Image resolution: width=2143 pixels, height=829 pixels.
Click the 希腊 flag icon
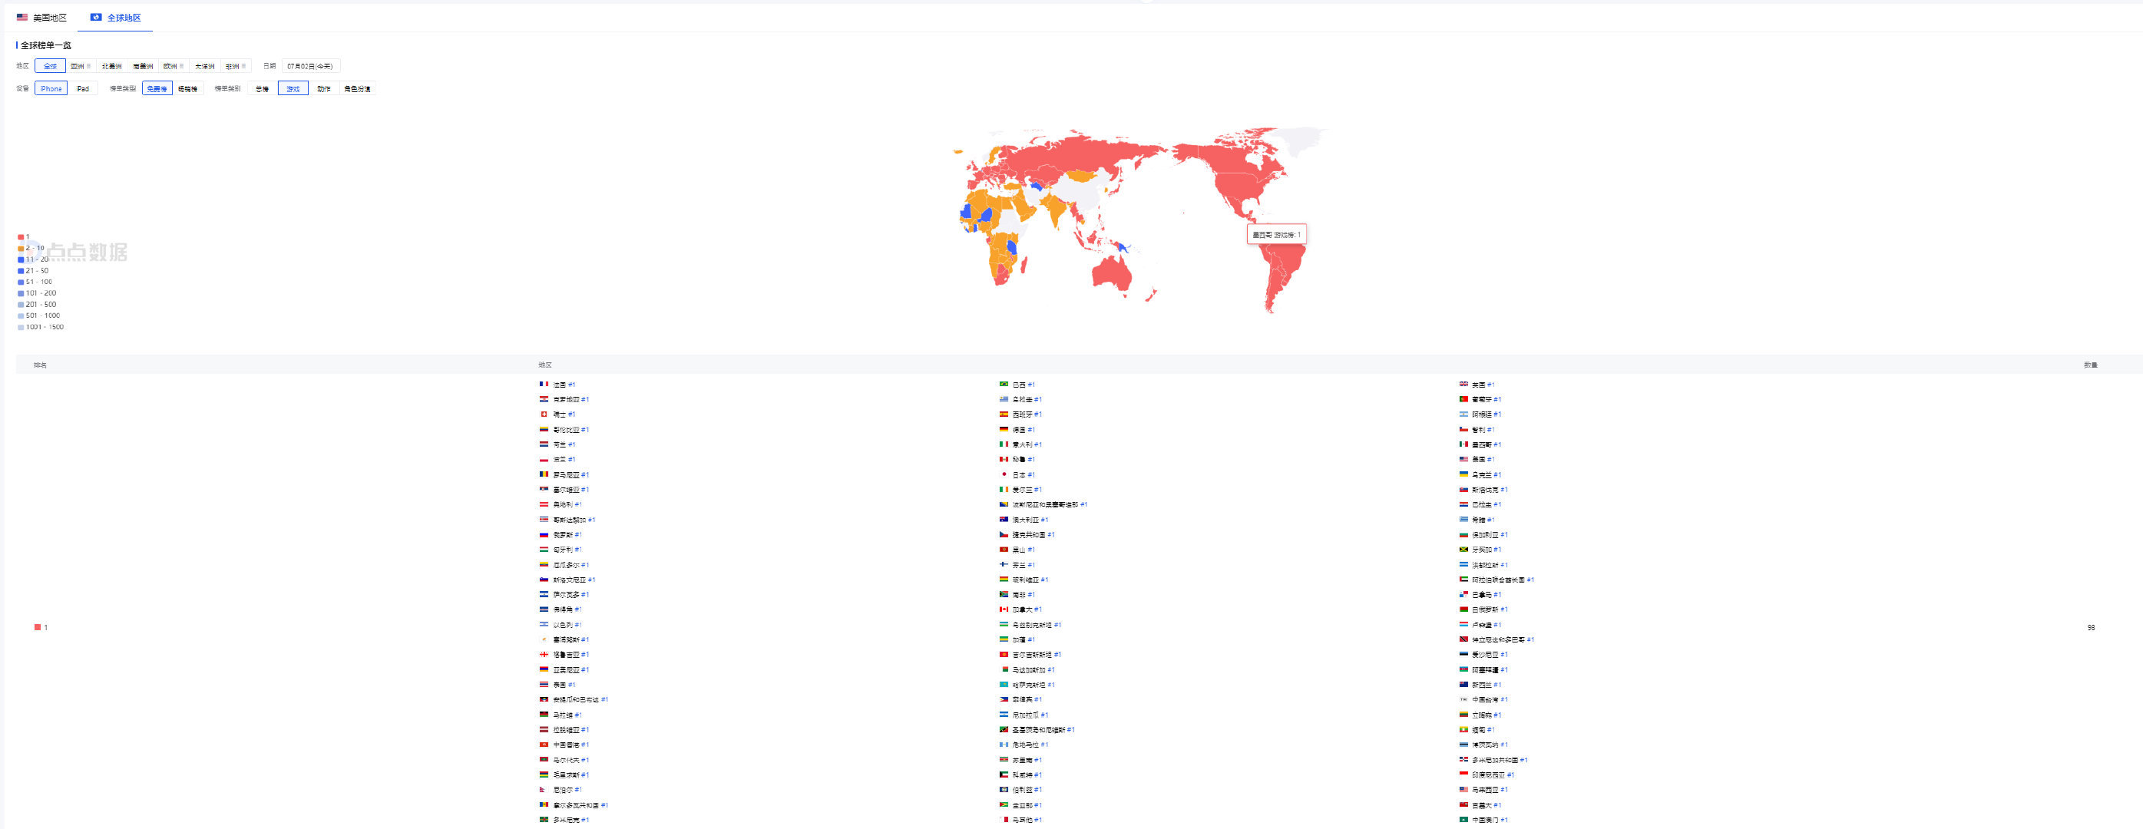pos(1463,519)
